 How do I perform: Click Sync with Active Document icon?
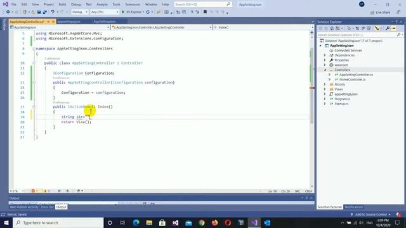[357, 28]
